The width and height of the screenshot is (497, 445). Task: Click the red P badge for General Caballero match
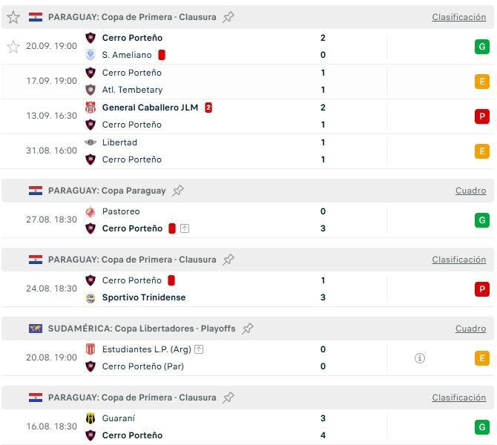481,116
